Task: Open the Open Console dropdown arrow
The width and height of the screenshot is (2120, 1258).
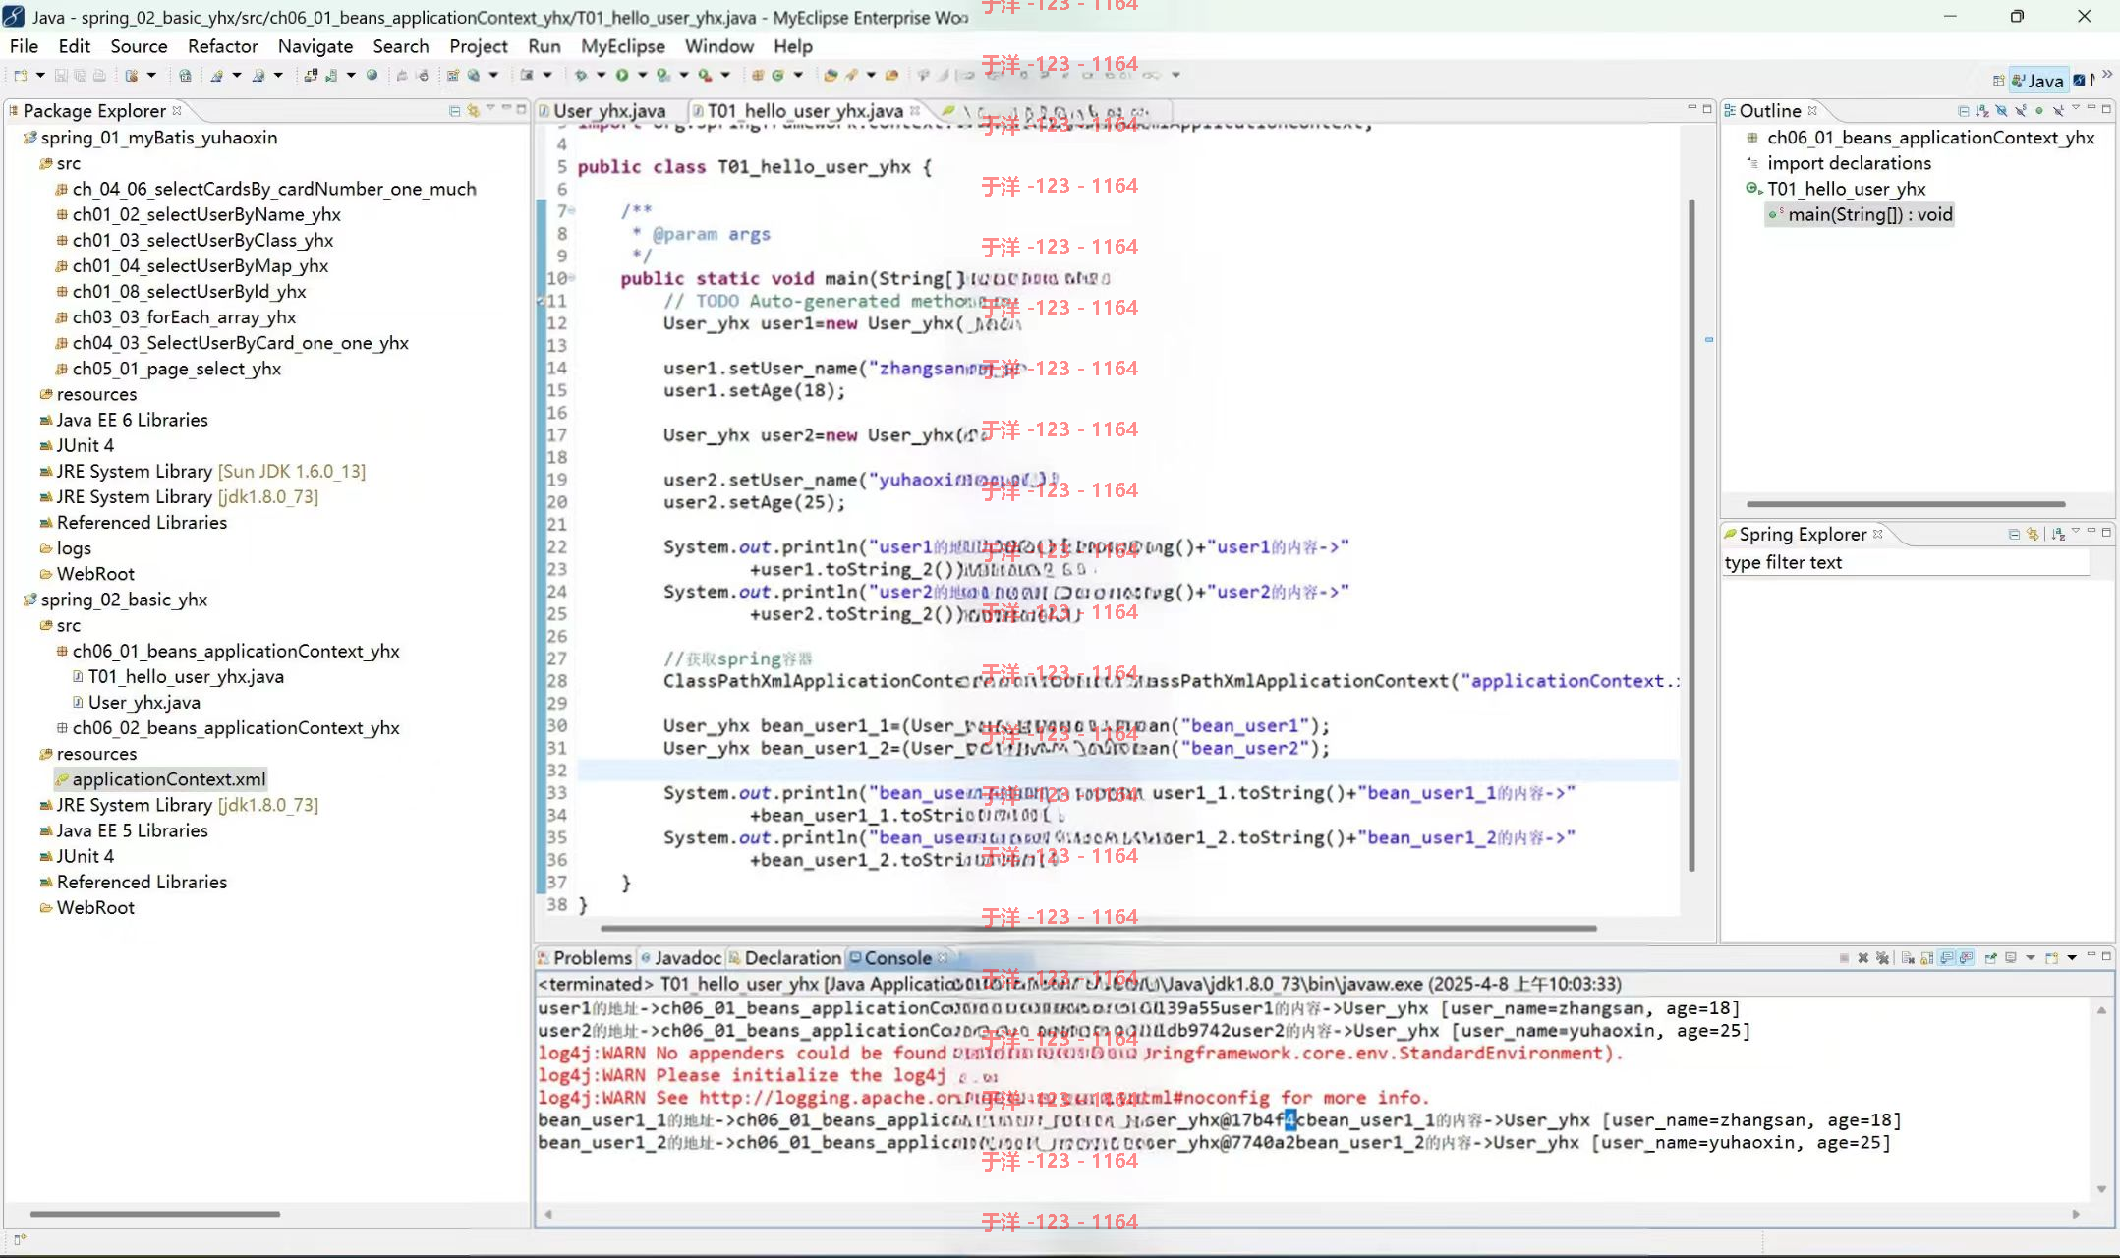Action: [2072, 957]
